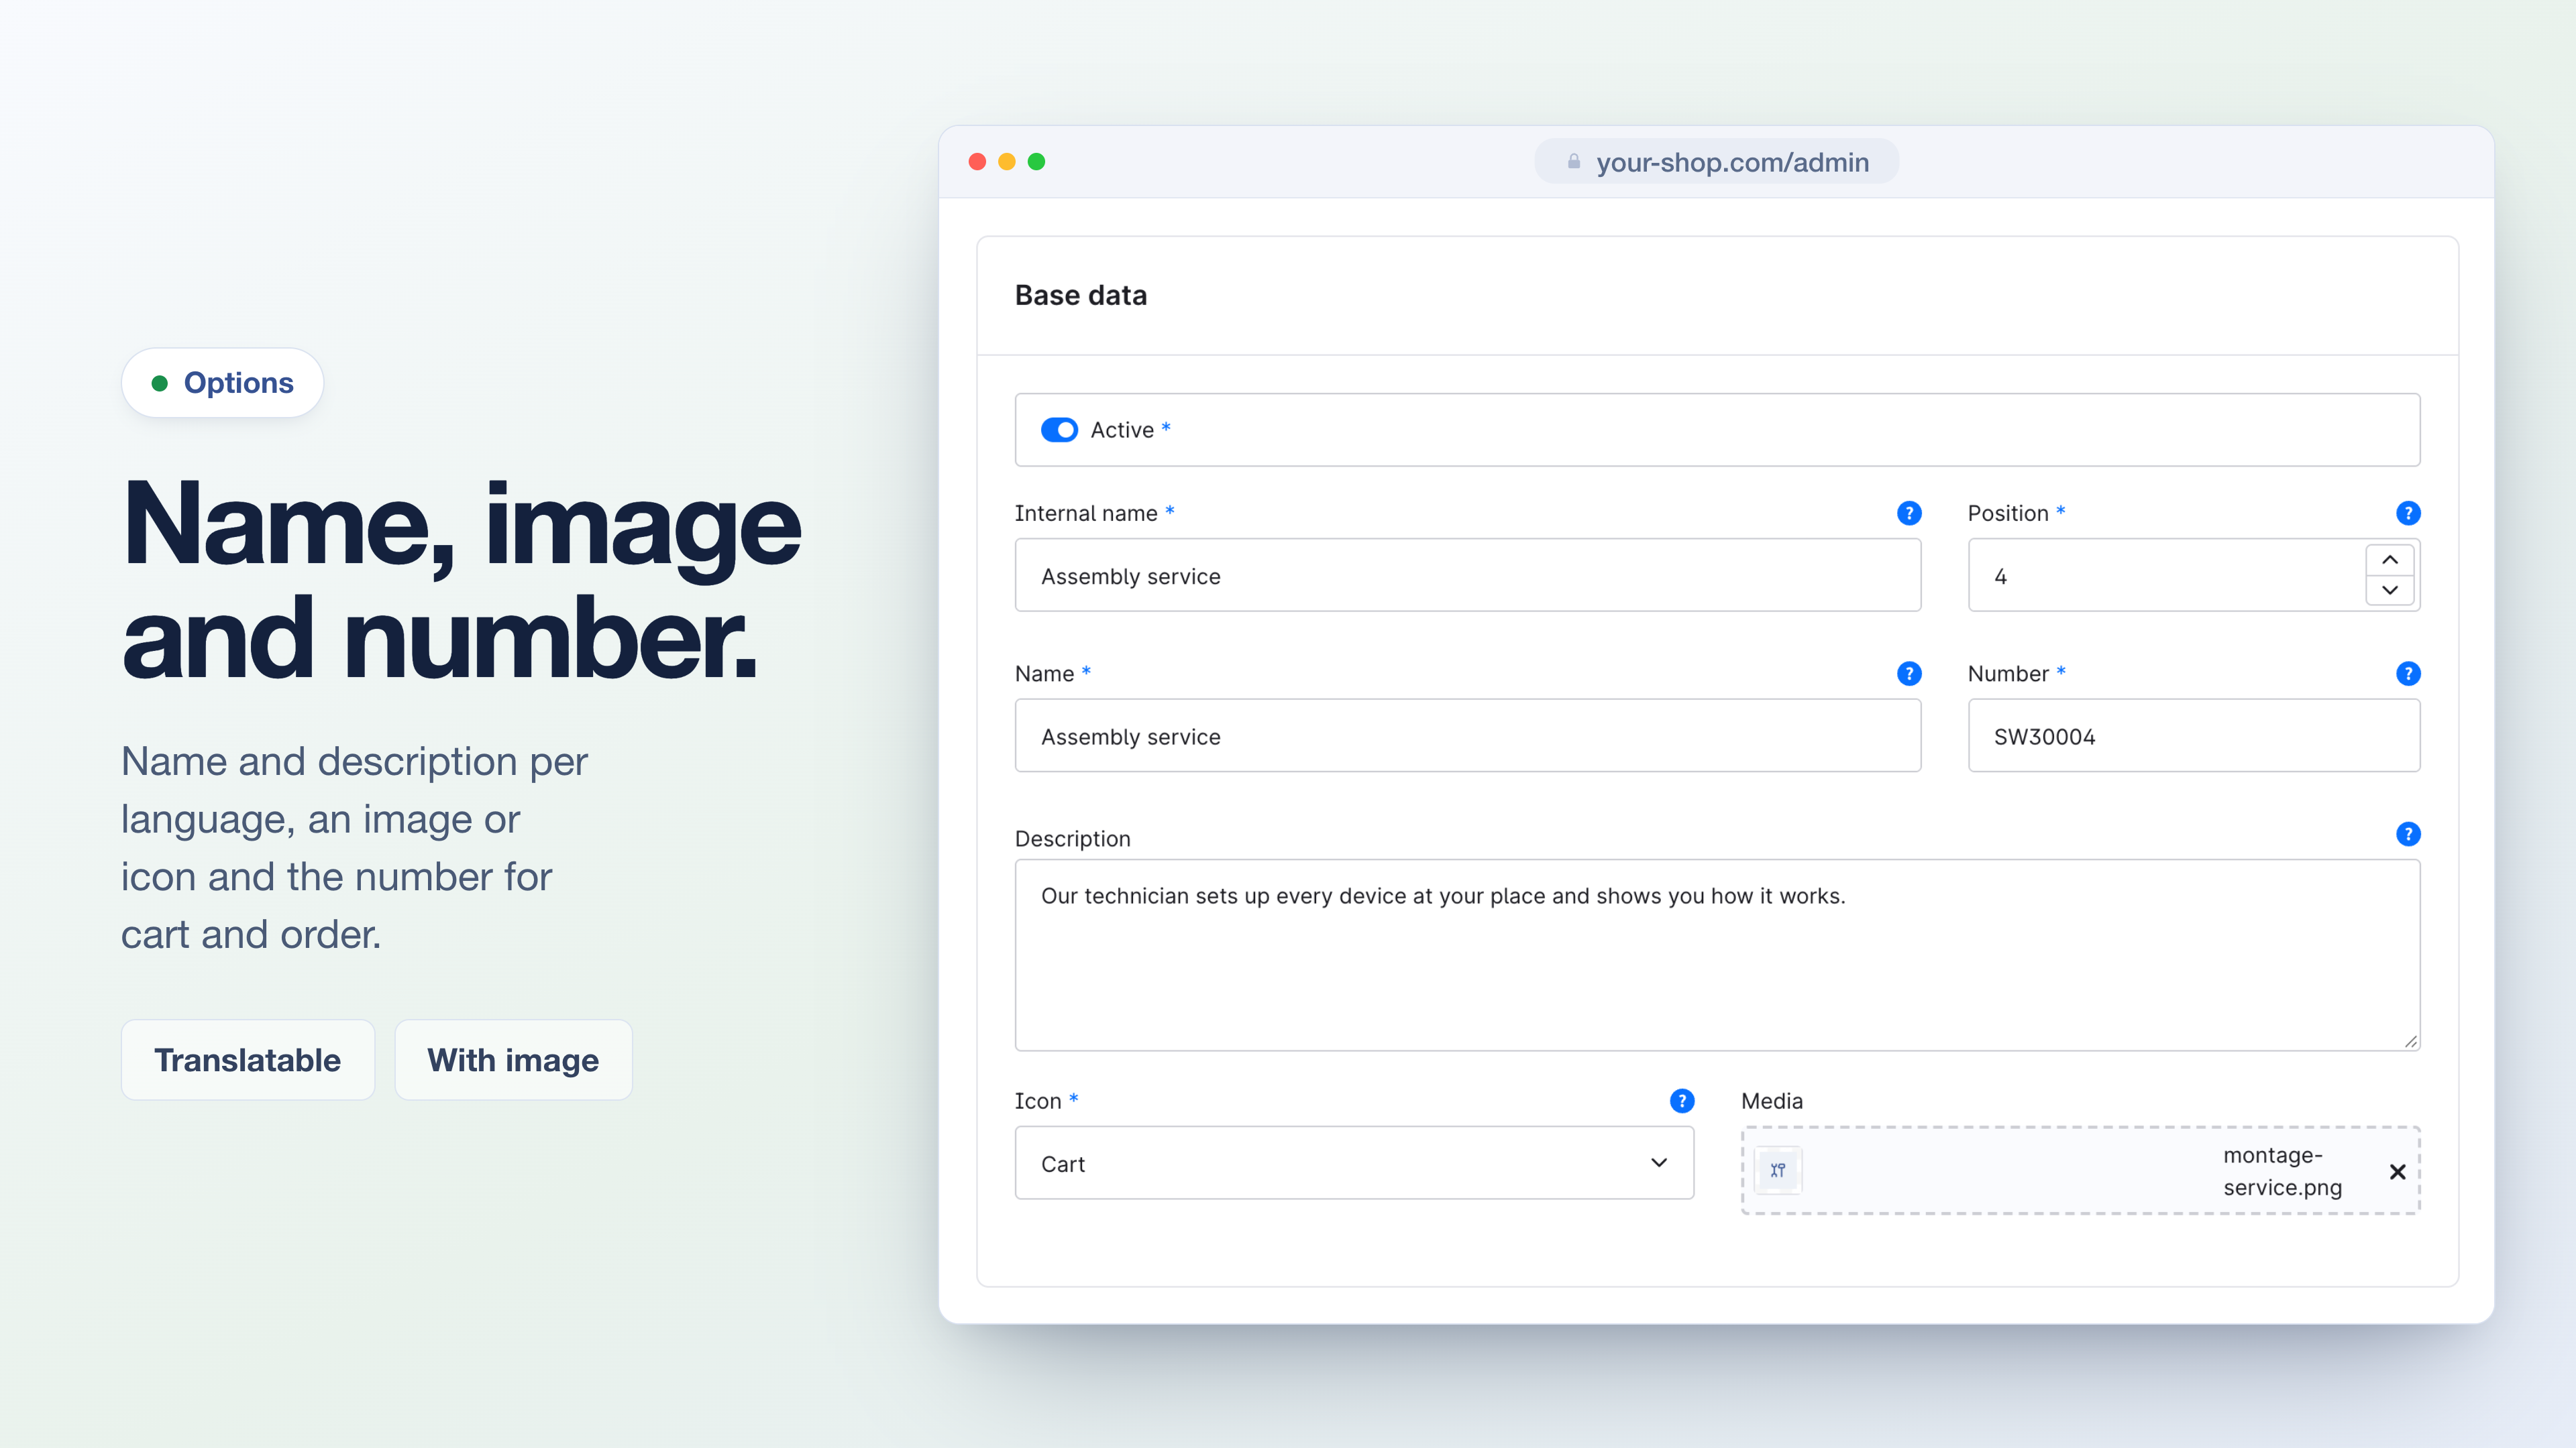Image resolution: width=2576 pixels, height=1448 pixels.
Task: Open the montage-service.png media thumbnail
Action: click(x=1777, y=1170)
